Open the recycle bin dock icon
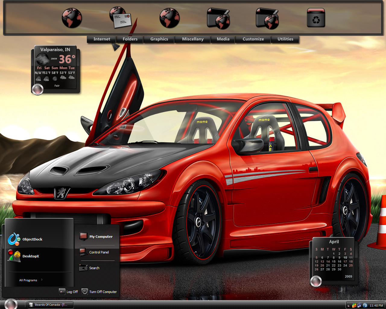The image size is (386, 309). (x=316, y=18)
